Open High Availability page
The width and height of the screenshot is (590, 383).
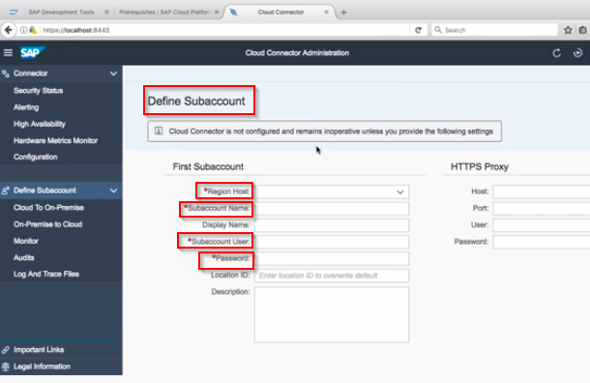tap(40, 124)
